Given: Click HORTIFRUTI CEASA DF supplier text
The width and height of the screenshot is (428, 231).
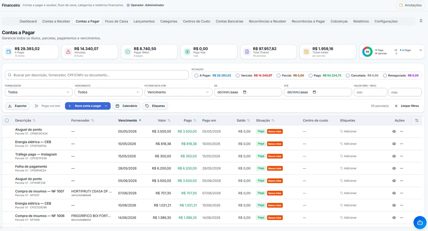Looking at the screenshot, I should coord(91,191).
